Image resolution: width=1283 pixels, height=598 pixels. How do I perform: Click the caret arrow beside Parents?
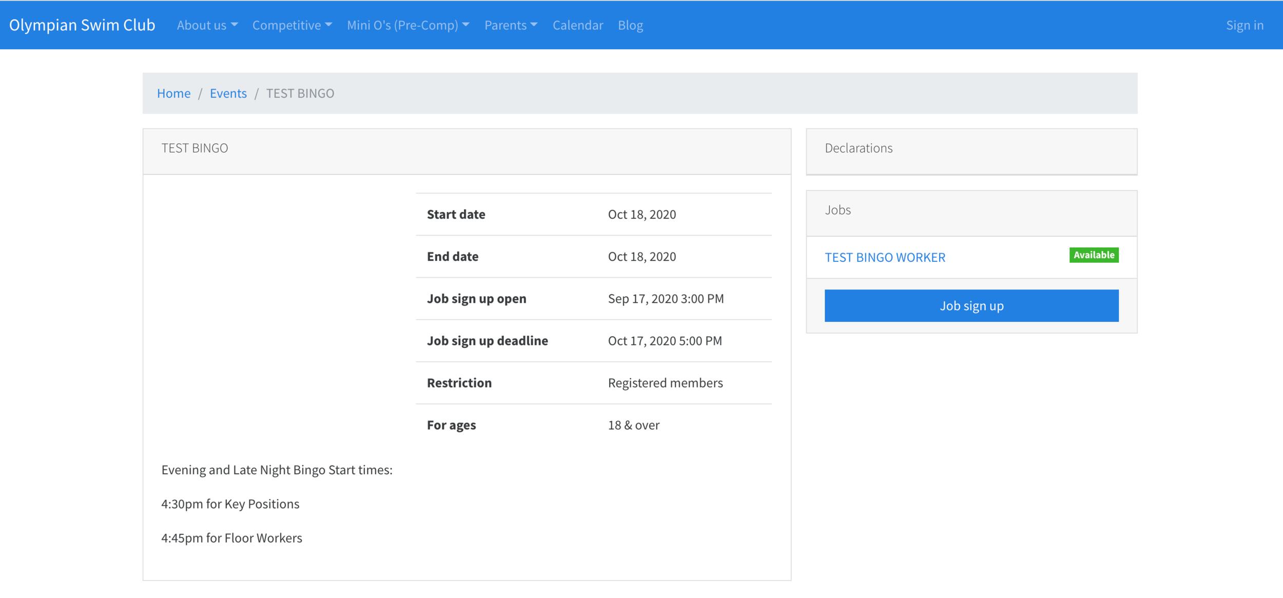534,25
